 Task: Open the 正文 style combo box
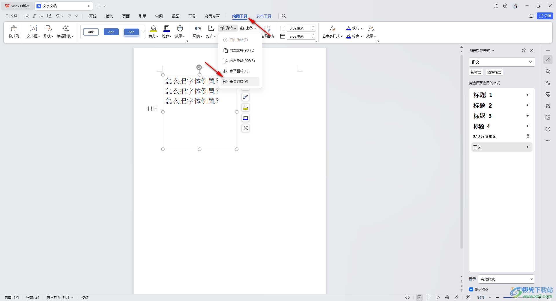tap(502, 62)
